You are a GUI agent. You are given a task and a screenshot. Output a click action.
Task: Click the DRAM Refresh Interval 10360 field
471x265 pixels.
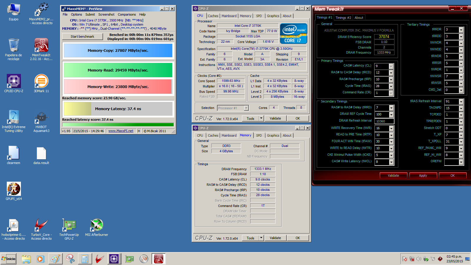tap(384, 121)
